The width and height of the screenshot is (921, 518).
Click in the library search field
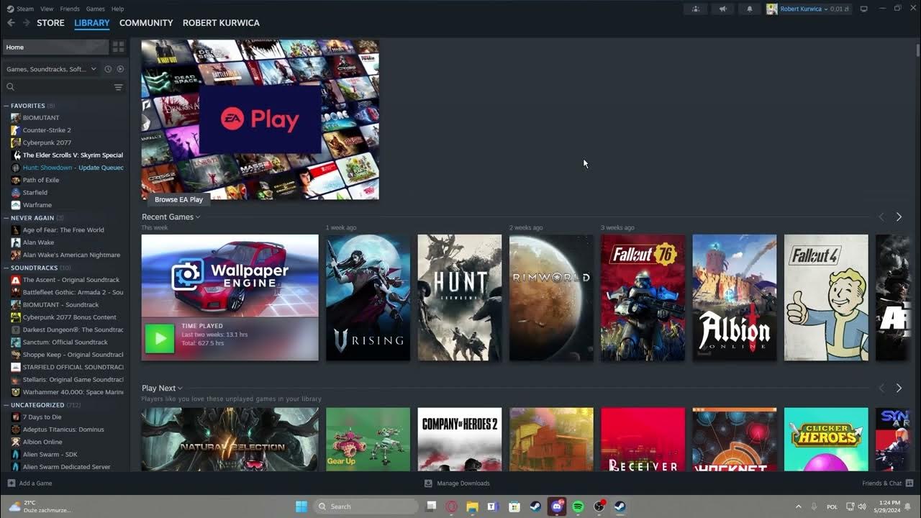point(58,87)
